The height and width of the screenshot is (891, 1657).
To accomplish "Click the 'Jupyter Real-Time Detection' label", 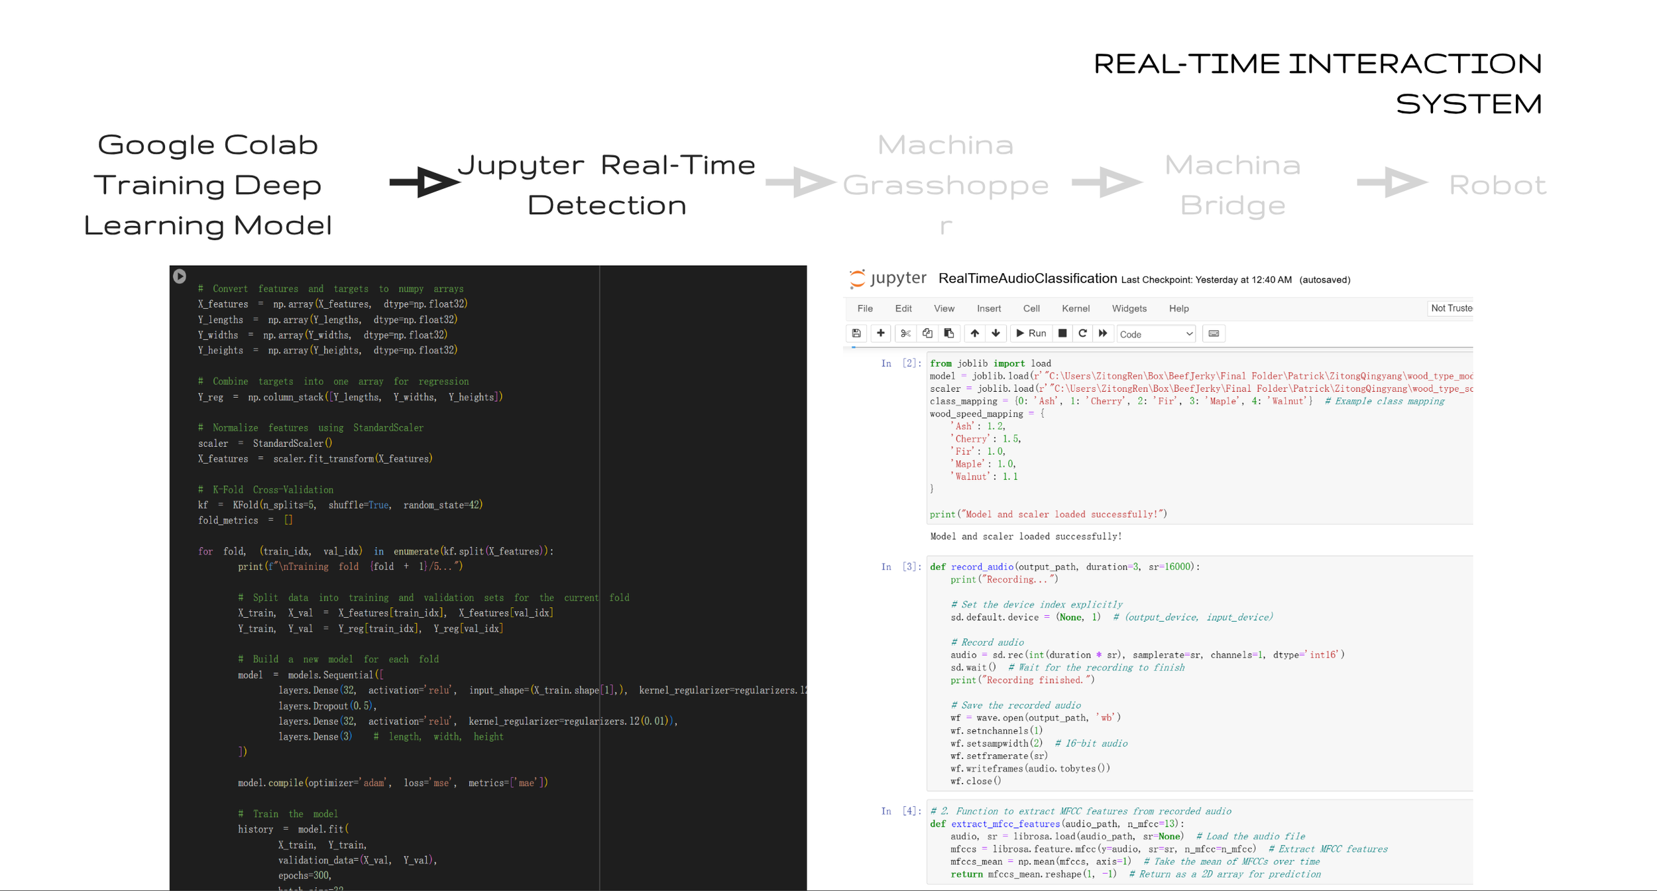I will 607,185.
